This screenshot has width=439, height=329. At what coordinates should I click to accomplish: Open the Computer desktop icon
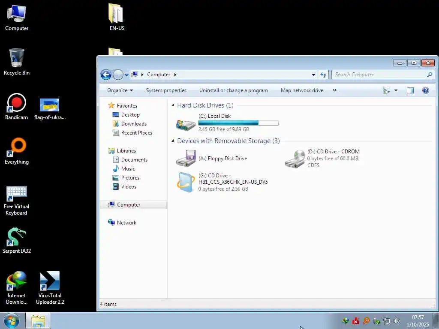17,18
